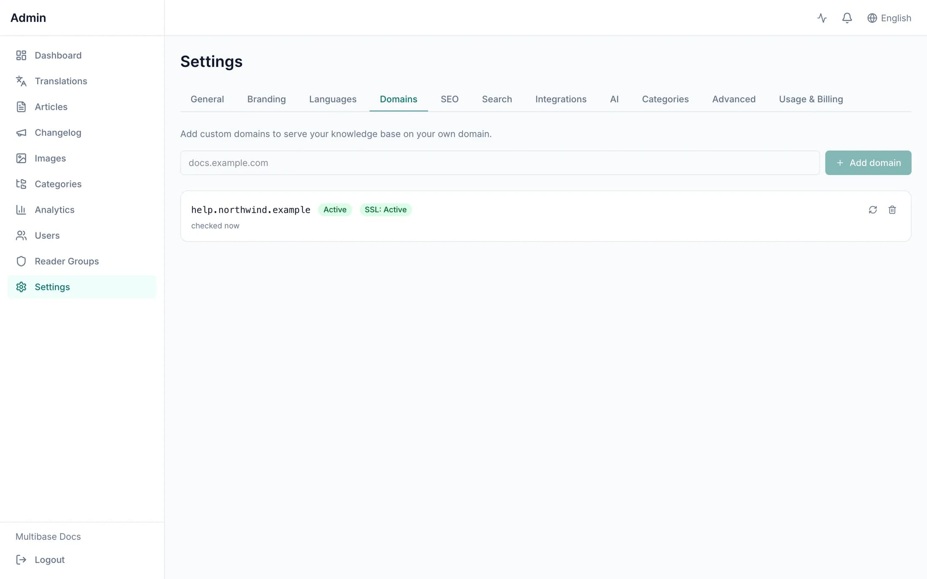Open the Languages tab
927x579 pixels.
[332, 99]
